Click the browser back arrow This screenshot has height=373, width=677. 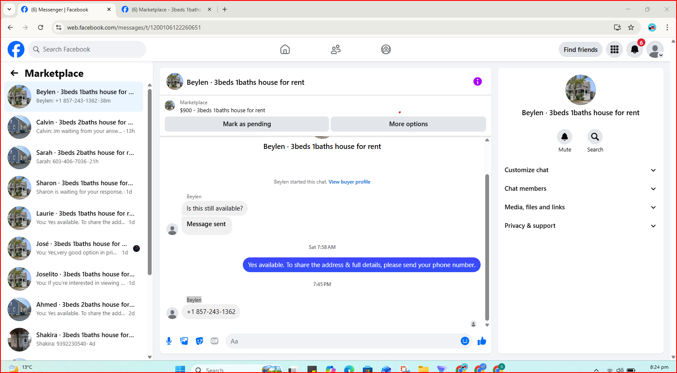click(10, 27)
